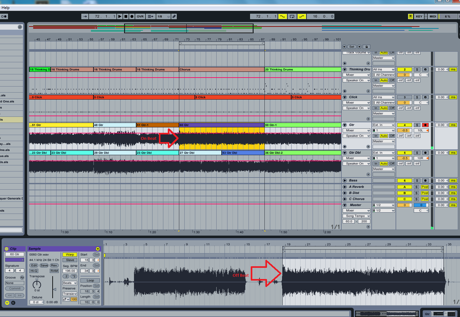Disable the Warp switch
Screen dimensions: 460x317
click(70, 254)
